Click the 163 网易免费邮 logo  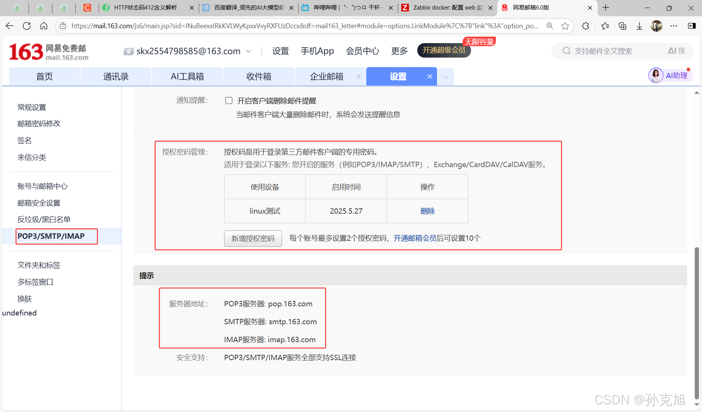48,52
